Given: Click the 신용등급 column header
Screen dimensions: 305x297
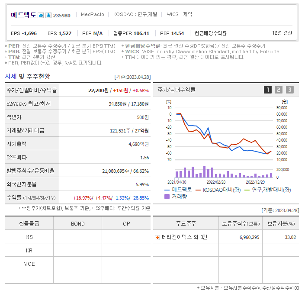Looking at the screenshot, I should pos(29,223).
